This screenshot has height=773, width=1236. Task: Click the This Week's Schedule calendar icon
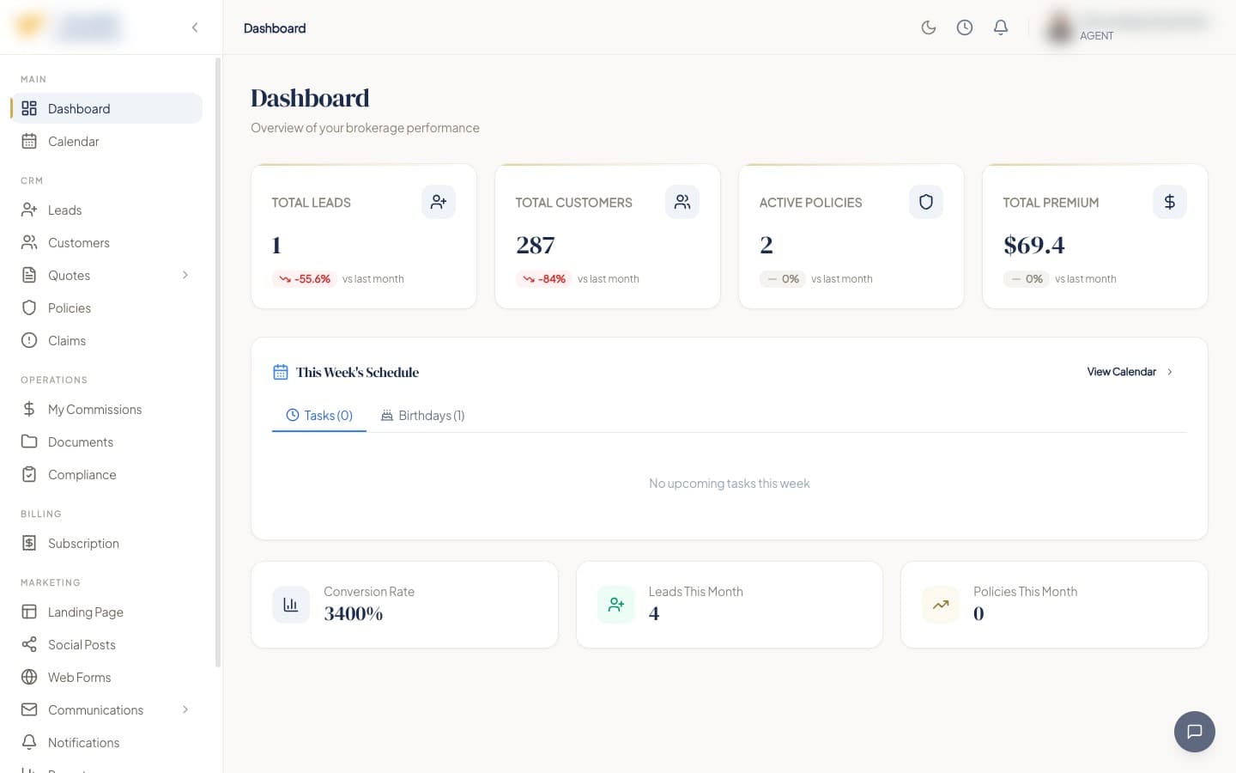[x=281, y=372]
